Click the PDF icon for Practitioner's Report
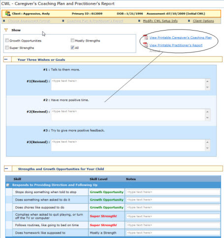The image size is (224, 238). pyautogui.click(x=145, y=45)
